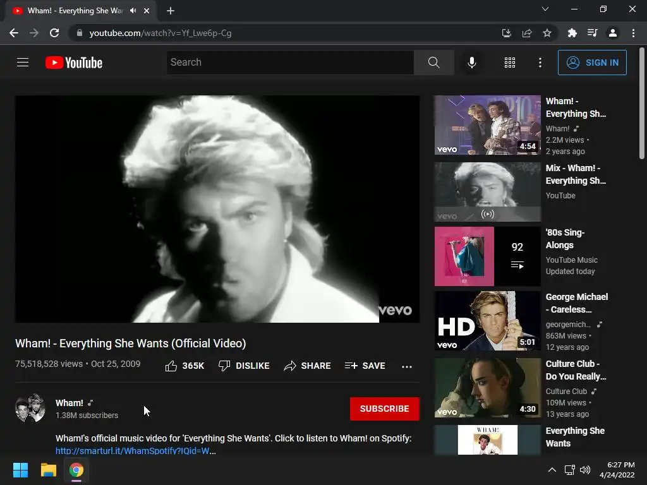View site information lock icon

80,33
